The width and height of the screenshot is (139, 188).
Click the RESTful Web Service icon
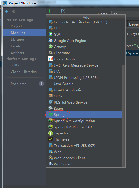point(51,102)
